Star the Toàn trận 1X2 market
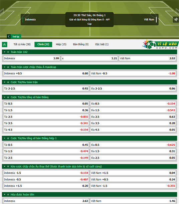The width and height of the screenshot is (179, 204). pyautogui.click(x=8, y=52)
